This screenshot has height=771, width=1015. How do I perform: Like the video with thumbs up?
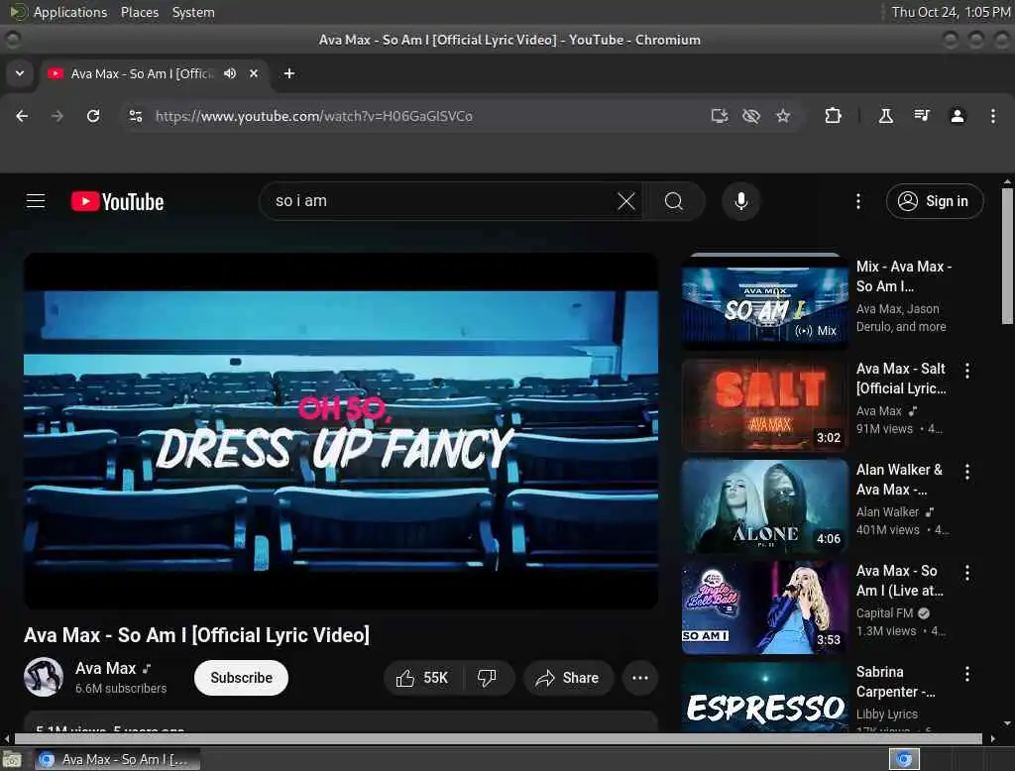point(422,678)
